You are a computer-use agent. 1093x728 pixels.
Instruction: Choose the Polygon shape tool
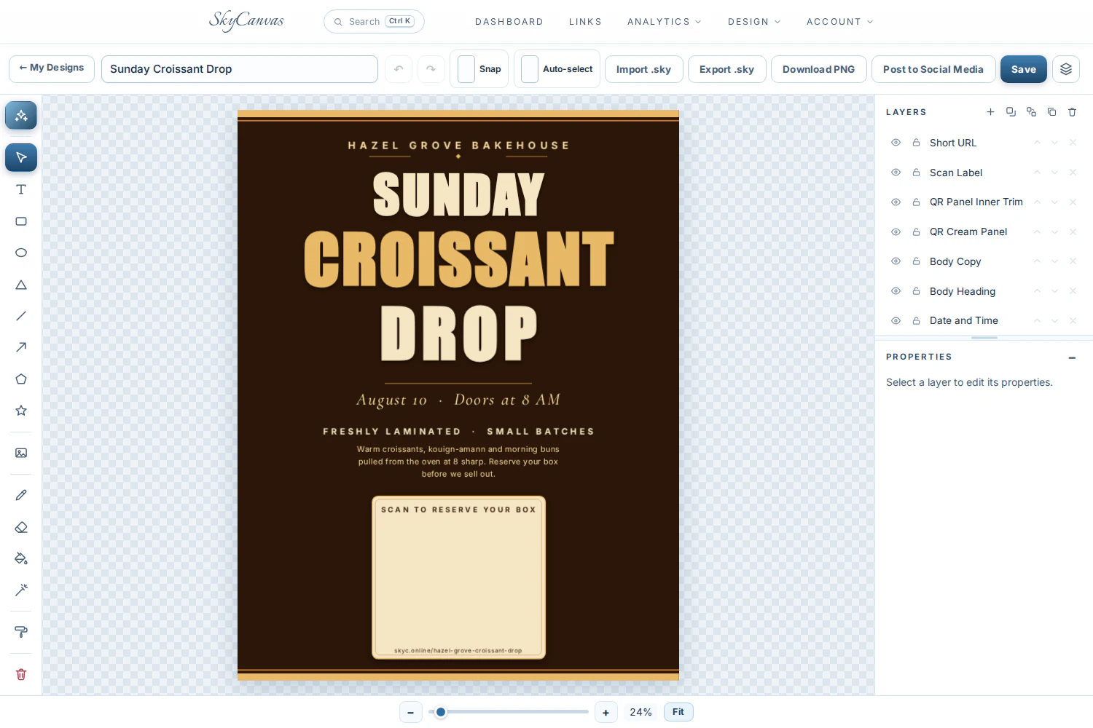point(21,379)
